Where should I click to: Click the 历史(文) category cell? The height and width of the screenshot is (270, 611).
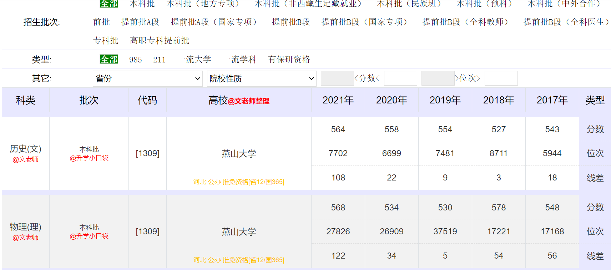click(26, 153)
